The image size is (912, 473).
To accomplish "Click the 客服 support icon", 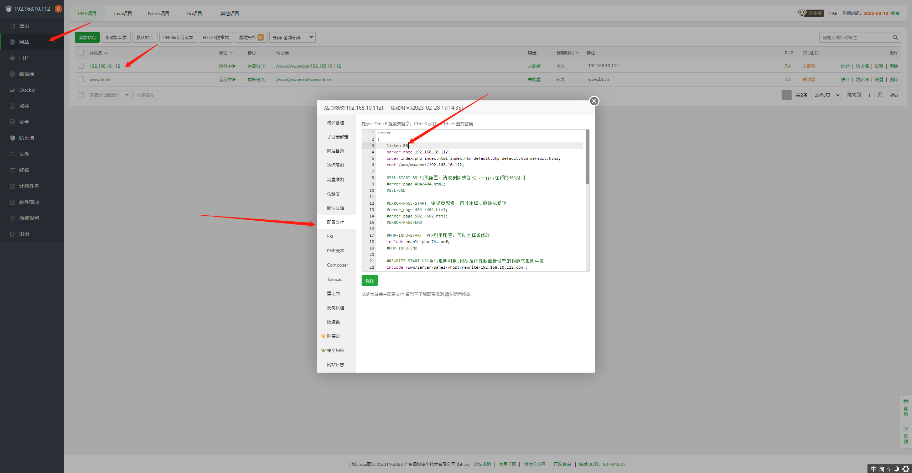I will pos(906,401).
